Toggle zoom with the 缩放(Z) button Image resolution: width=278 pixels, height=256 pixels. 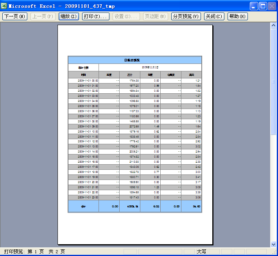tap(69, 16)
